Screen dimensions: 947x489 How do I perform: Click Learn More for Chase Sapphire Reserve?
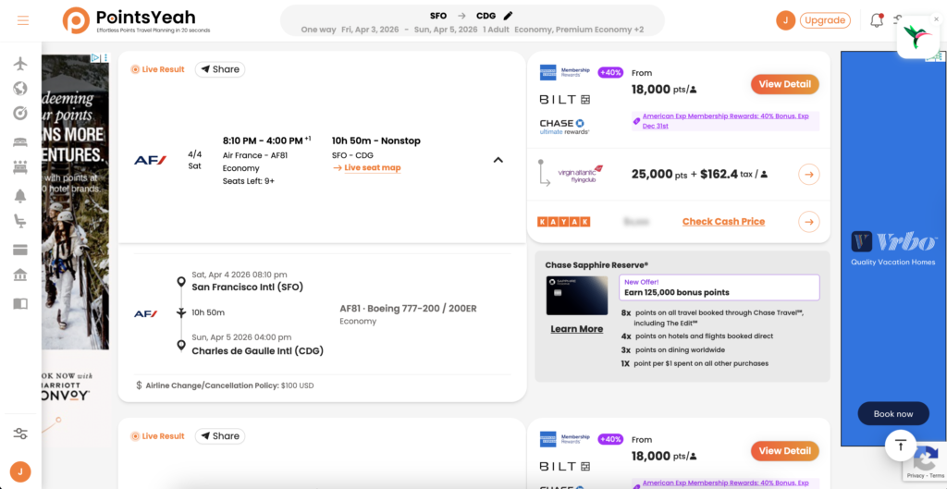(x=577, y=329)
